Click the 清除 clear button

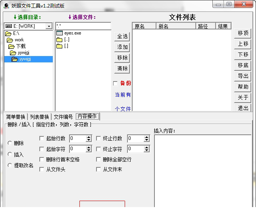(122, 68)
